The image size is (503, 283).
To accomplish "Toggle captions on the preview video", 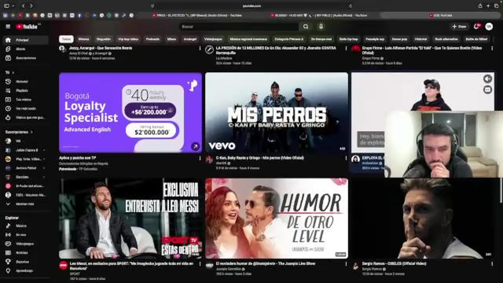I will pos(488,90).
